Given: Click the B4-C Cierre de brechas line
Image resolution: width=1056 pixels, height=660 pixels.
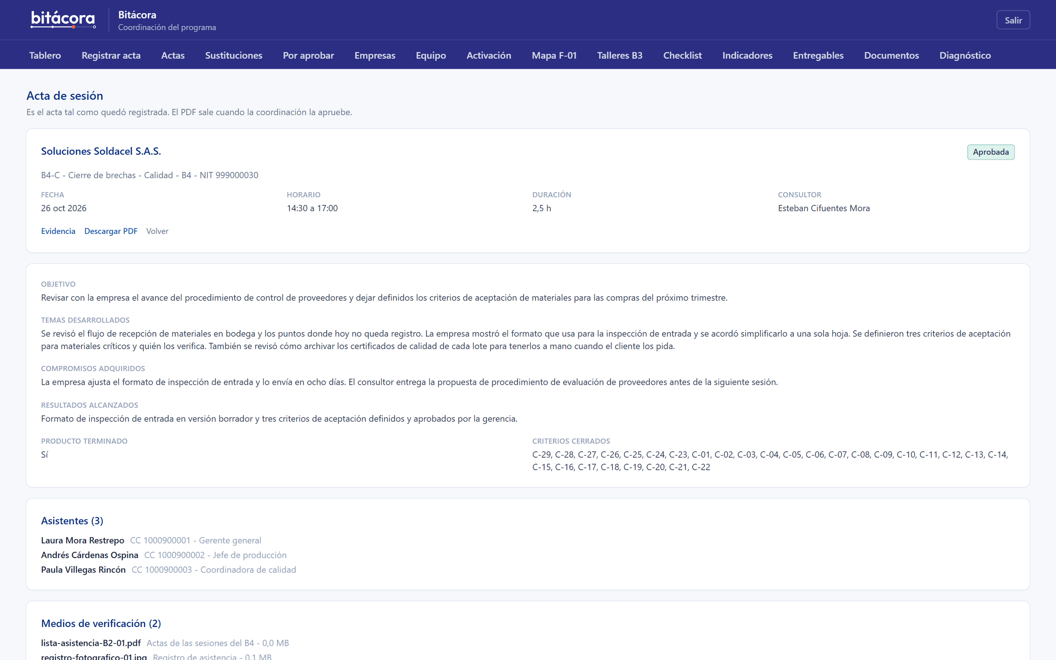Looking at the screenshot, I should (x=150, y=175).
